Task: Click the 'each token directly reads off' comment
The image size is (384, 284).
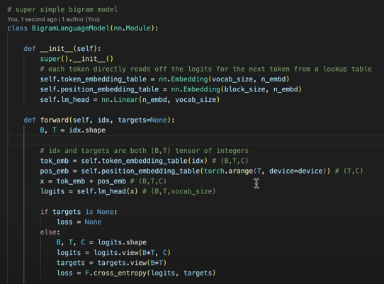Action: point(205,69)
